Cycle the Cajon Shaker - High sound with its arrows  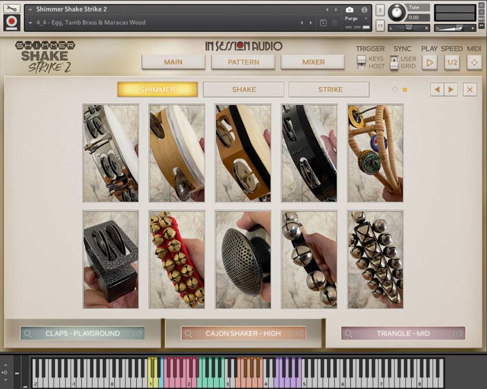tap(298, 333)
